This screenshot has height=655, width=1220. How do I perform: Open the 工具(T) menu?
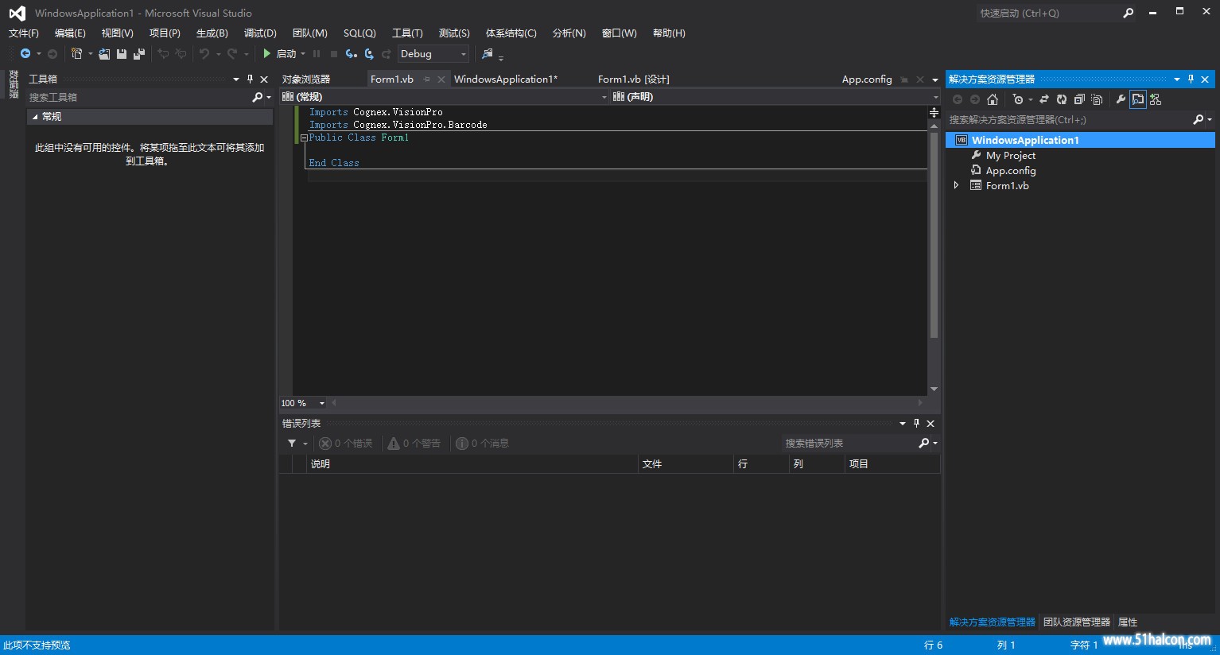tap(407, 33)
